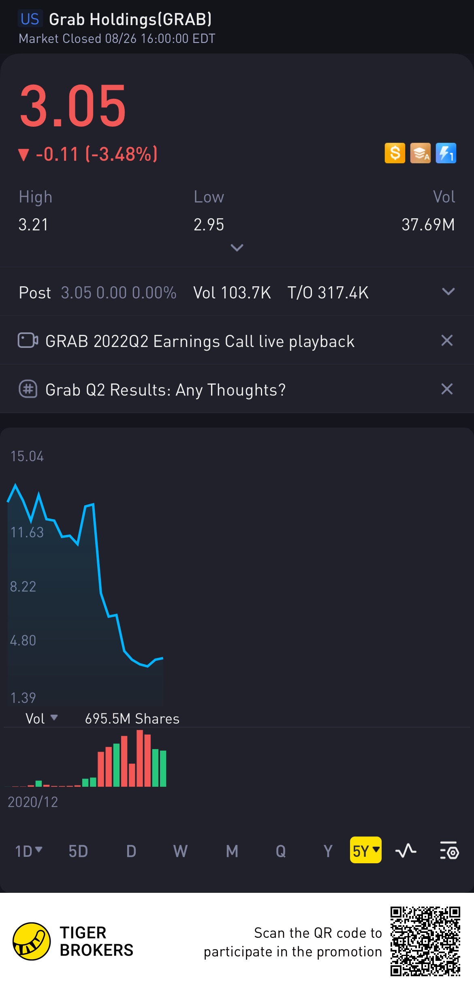
Task: Expand more quote details below Low
Action: pos(237,247)
